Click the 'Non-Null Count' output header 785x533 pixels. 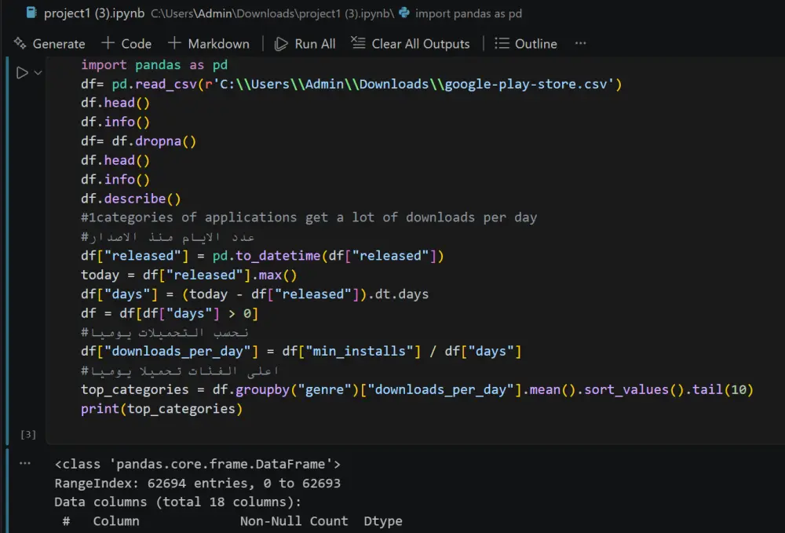click(294, 521)
